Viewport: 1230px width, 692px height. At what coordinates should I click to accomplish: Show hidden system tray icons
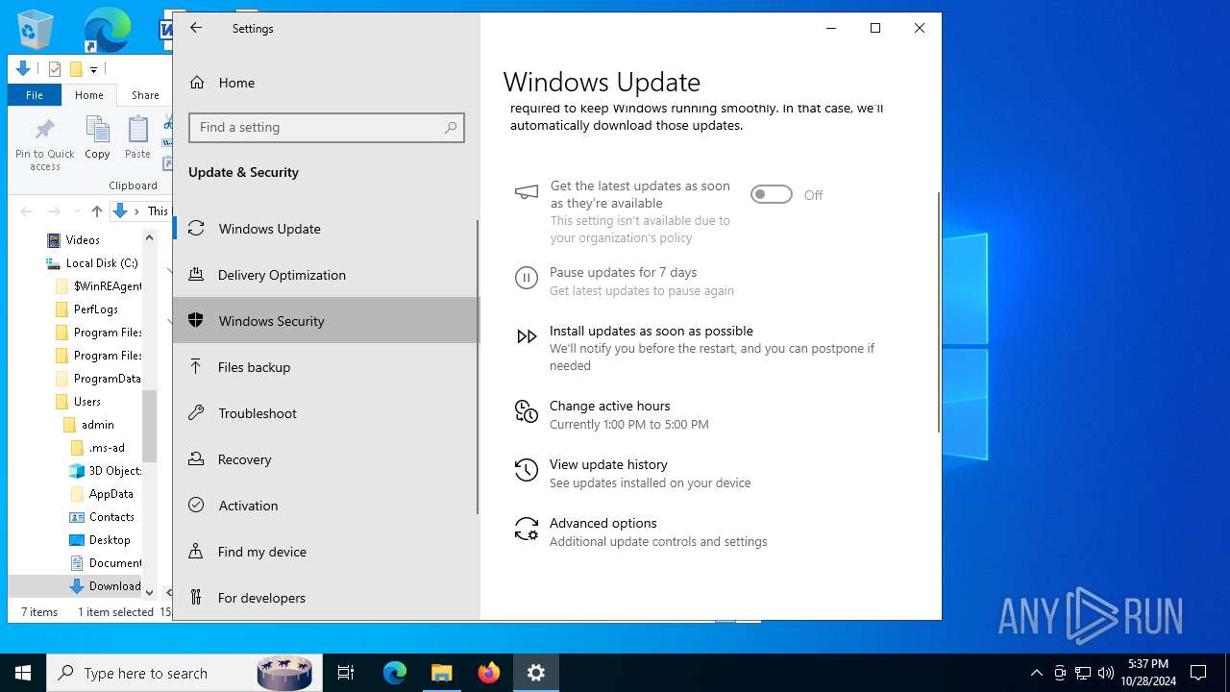click(1036, 673)
